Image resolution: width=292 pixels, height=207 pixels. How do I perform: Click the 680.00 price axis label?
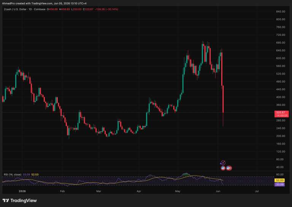pos(281,43)
